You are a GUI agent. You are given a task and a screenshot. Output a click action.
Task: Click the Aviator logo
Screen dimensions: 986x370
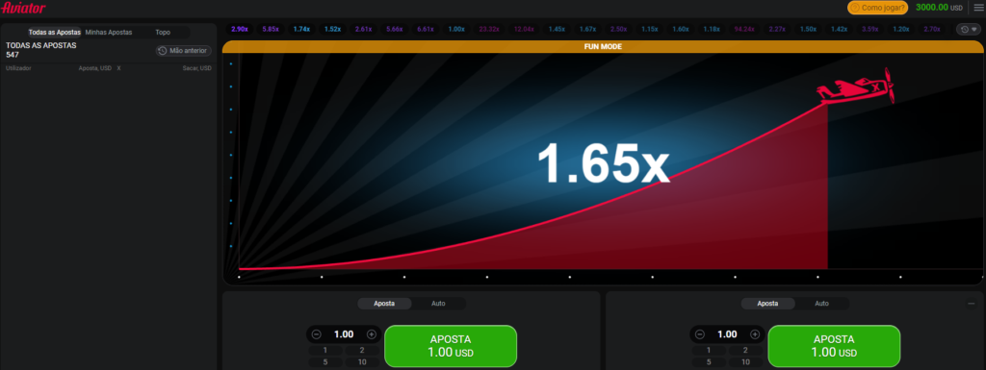(23, 8)
